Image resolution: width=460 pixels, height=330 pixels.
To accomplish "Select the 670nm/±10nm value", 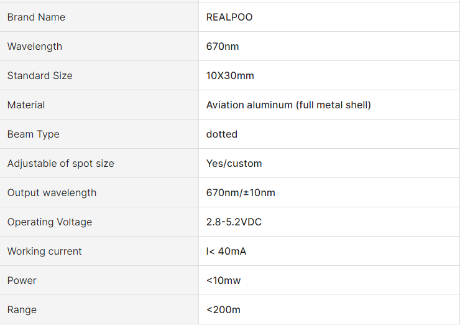I will [x=241, y=193].
